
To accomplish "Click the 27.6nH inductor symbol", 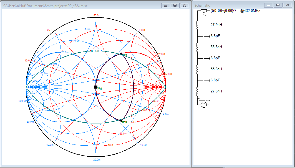I will (197, 91).
